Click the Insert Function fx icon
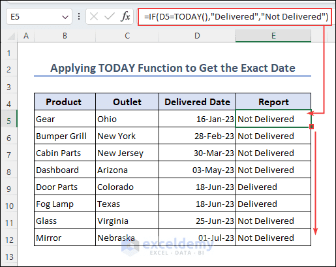336x267 pixels. pos(125,16)
